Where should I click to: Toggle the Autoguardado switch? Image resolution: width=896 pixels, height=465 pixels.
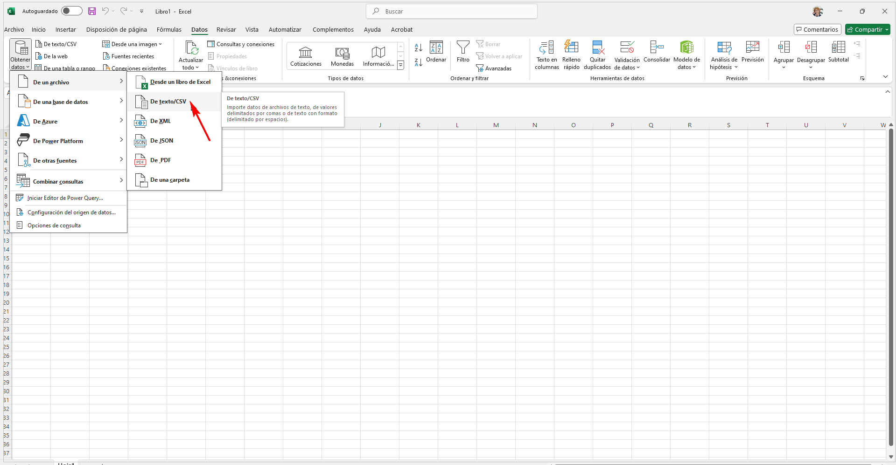71,11
